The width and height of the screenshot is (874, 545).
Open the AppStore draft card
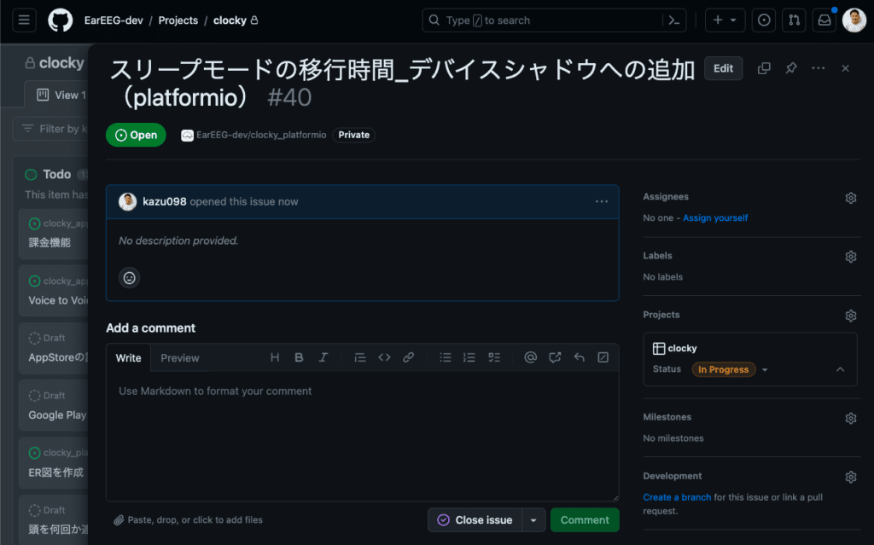coord(54,349)
